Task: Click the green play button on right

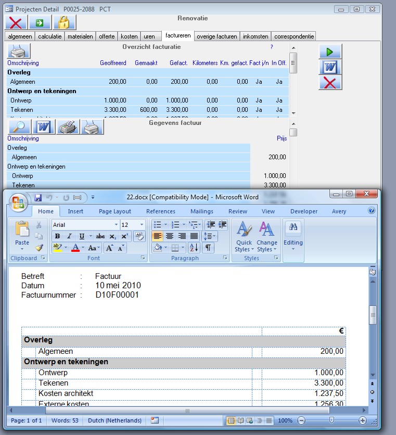Action: (330, 52)
